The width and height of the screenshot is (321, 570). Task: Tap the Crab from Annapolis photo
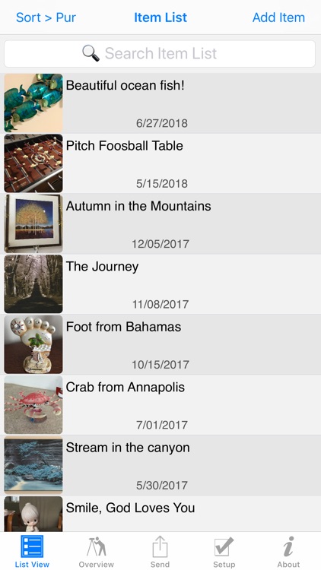(x=33, y=404)
